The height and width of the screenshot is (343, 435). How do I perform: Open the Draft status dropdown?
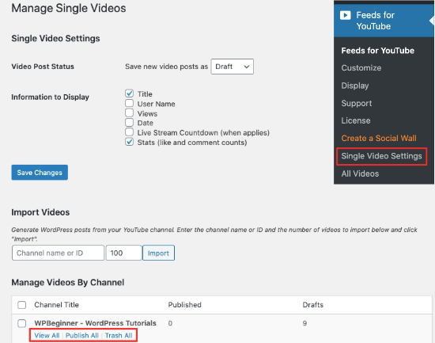tap(233, 67)
